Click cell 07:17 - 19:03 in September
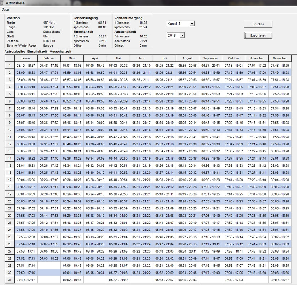The image size is (297, 285). point(211,273)
